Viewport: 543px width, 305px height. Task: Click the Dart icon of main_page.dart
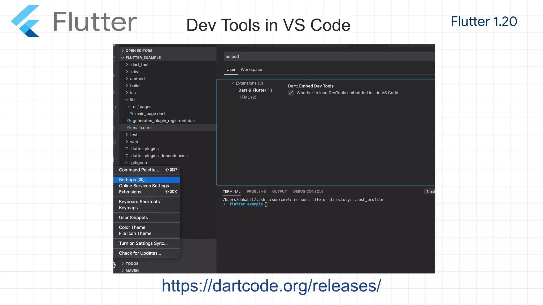pos(132,114)
